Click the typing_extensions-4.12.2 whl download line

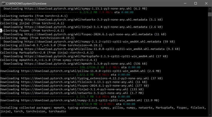pyautogui.click(x=82, y=78)
